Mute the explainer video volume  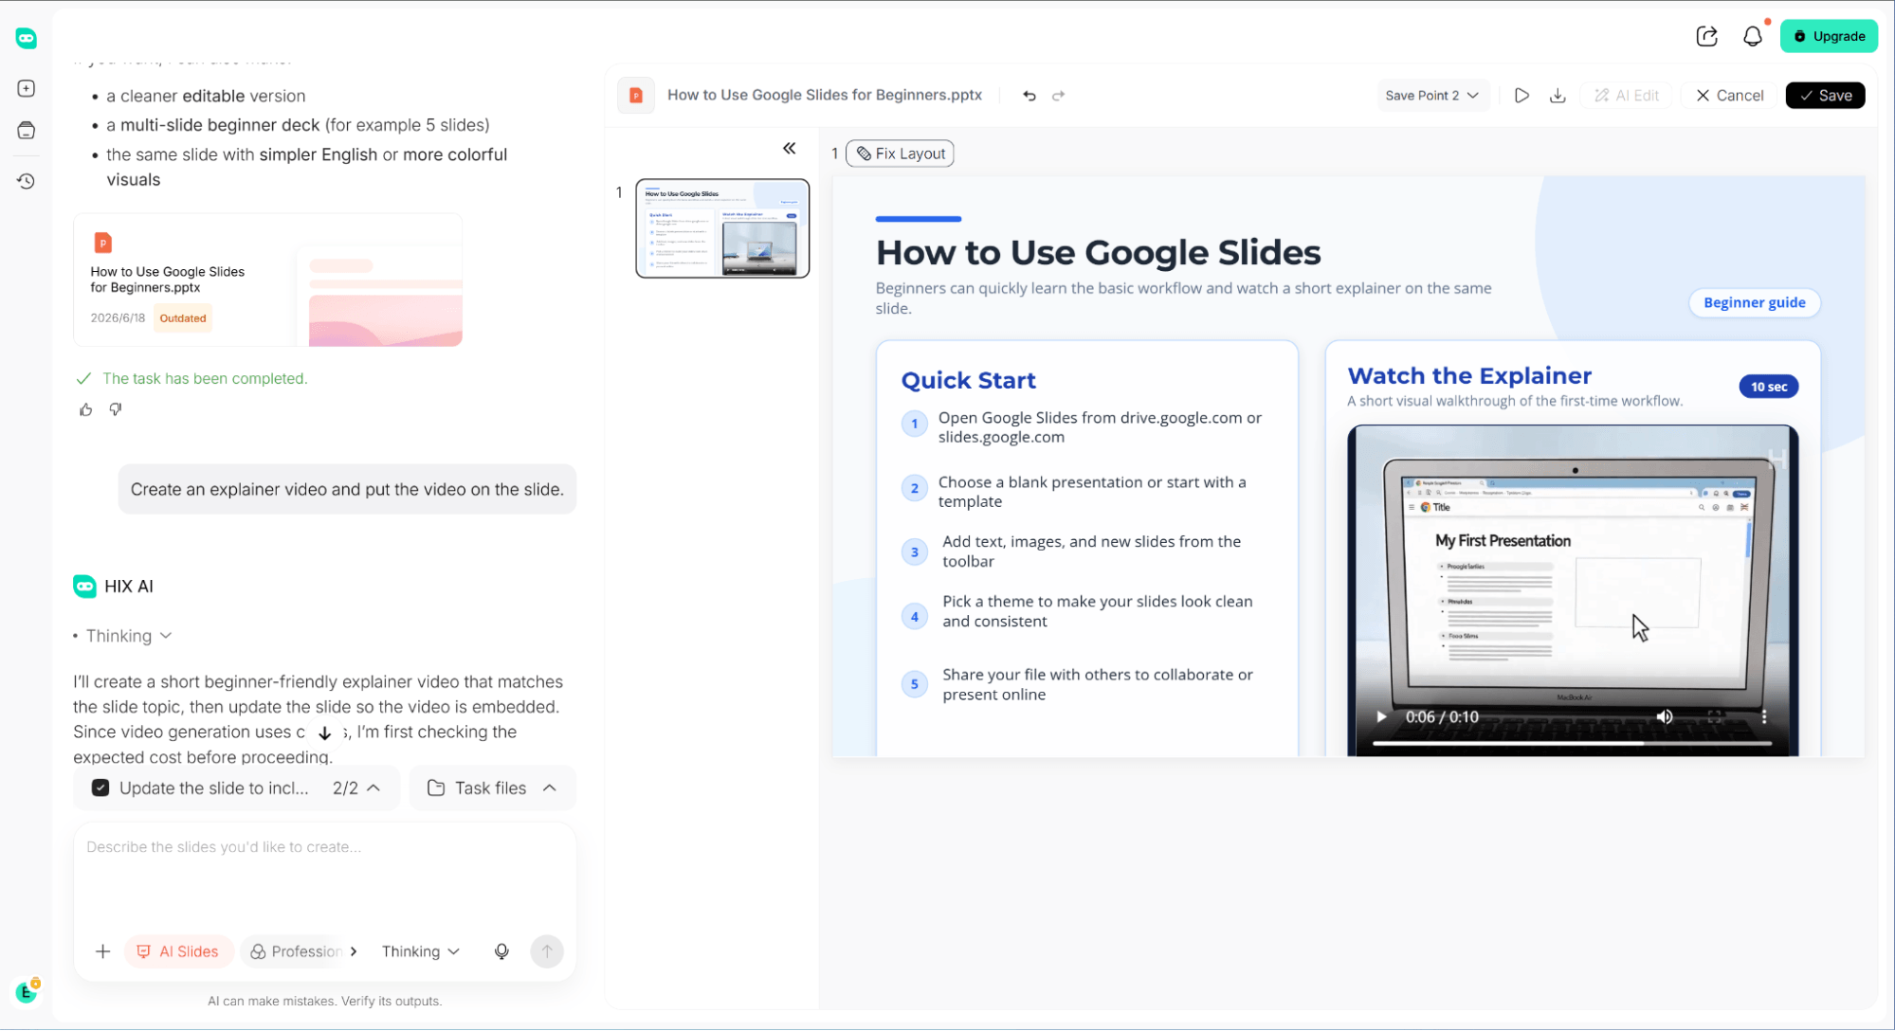(1665, 717)
